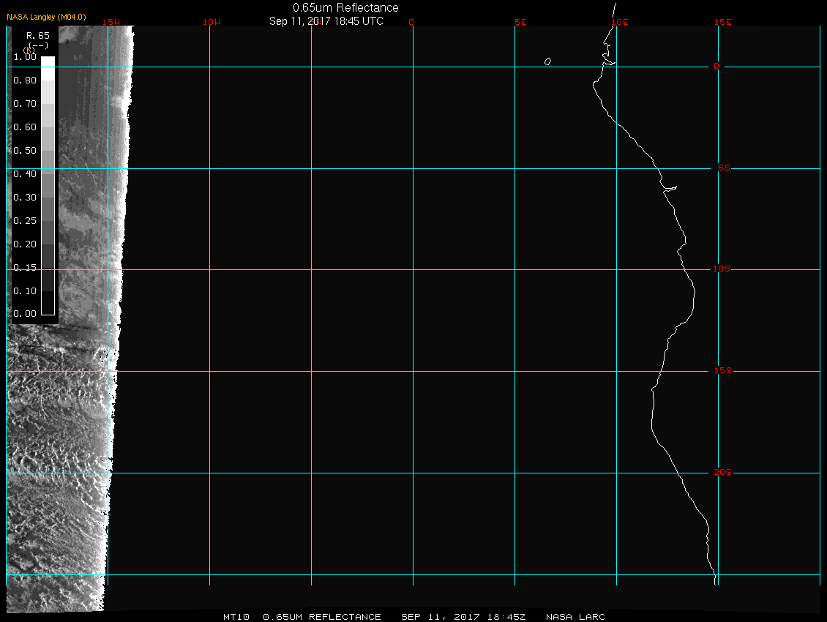827x622 pixels.
Task: Click the 0.65um Reflectance title
Action: [345, 7]
